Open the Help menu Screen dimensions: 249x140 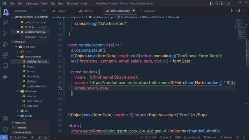[84, 3]
